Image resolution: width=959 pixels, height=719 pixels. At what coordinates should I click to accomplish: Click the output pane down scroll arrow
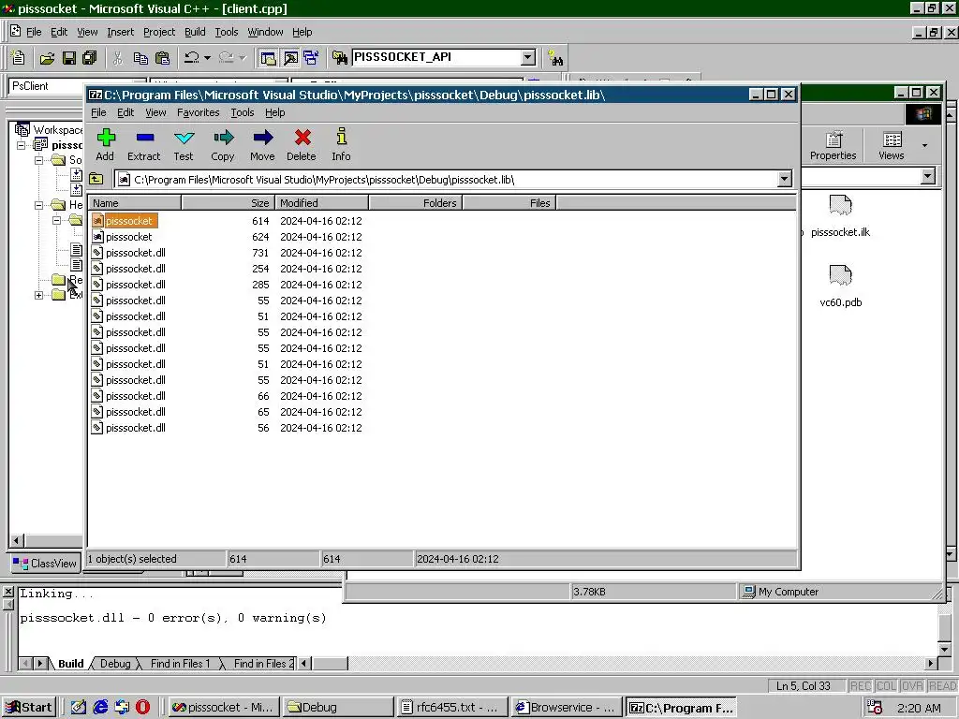[944, 649]
